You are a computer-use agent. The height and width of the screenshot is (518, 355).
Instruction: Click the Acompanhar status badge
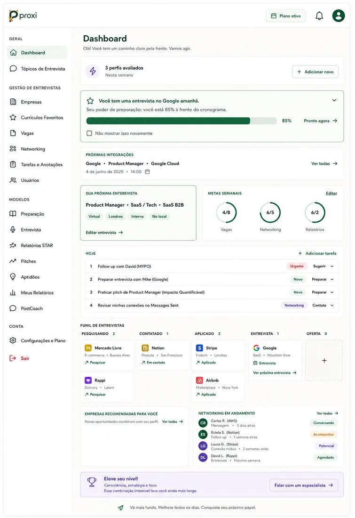tap(323, 435)
